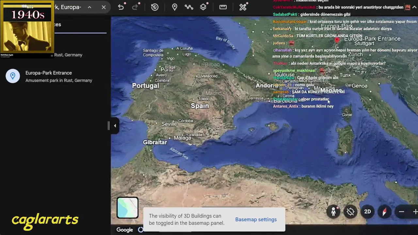Screen dimensions: 418x235
Task: Click the Google logo at bottom
Action: click(x=125, y=230)
